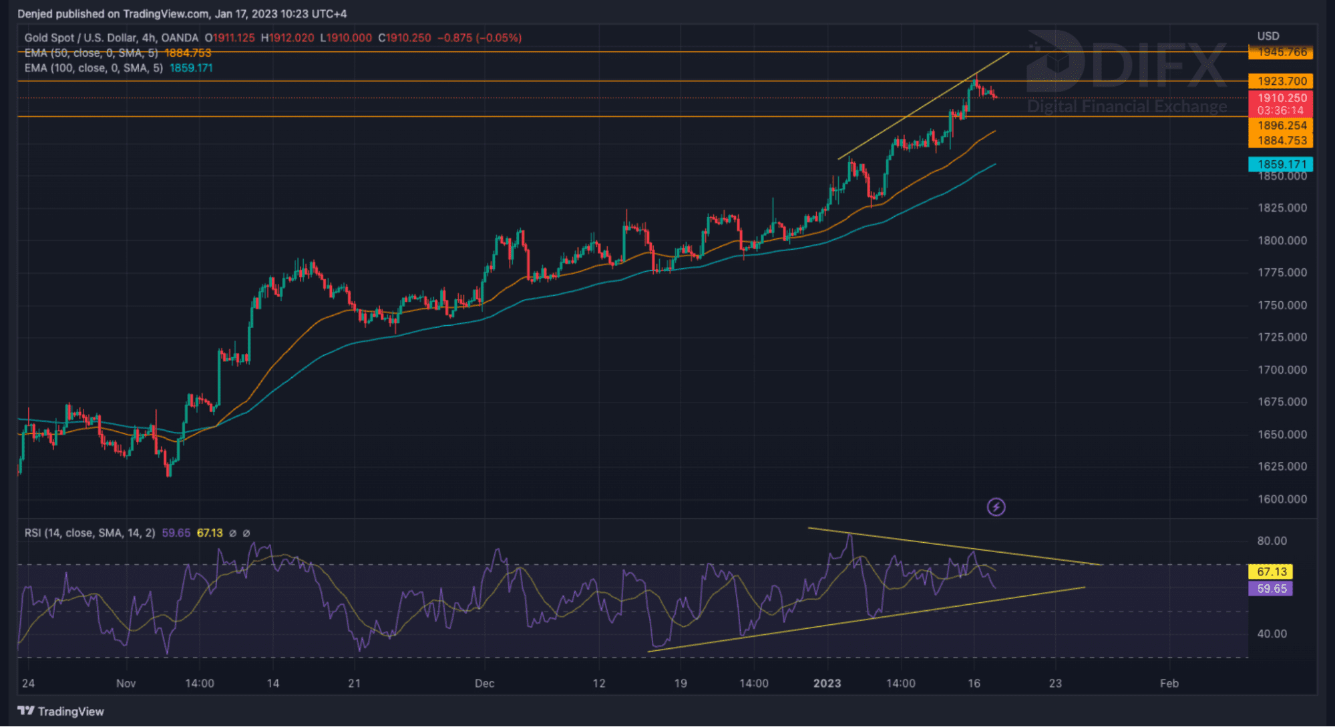Click the purple lightning bolt event icon
This screenshot has height=727, width=1335.
coord(996,507)
